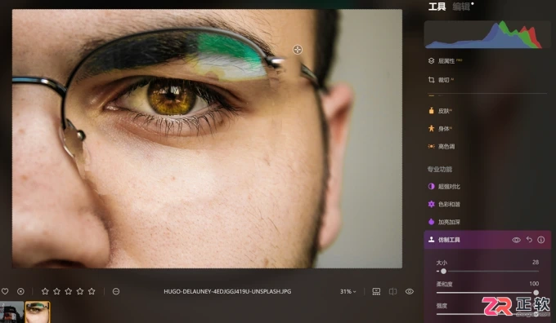Switch to the 工具 tools tab
This screenshot has width=556, height=323.
point(437,7)
